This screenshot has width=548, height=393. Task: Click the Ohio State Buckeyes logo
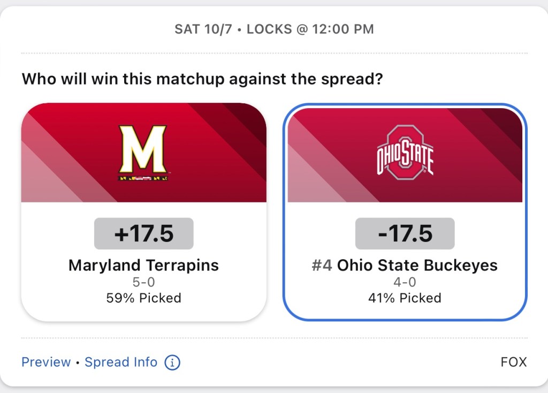coord(405,152)
